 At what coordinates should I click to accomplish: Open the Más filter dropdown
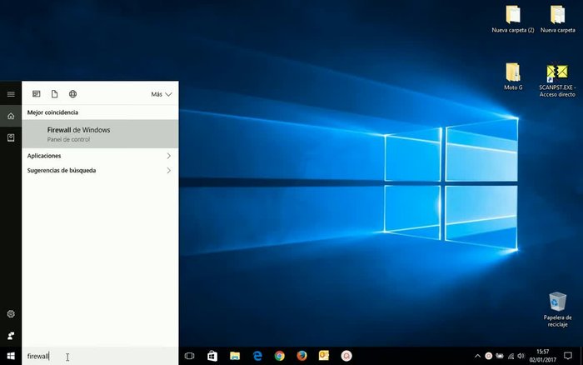coord(162,94)
